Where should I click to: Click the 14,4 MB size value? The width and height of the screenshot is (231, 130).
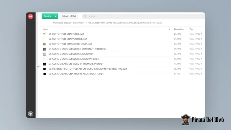178,39
